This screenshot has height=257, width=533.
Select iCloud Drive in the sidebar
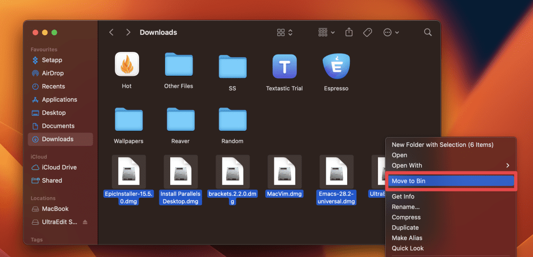click(x=59, y=168)
